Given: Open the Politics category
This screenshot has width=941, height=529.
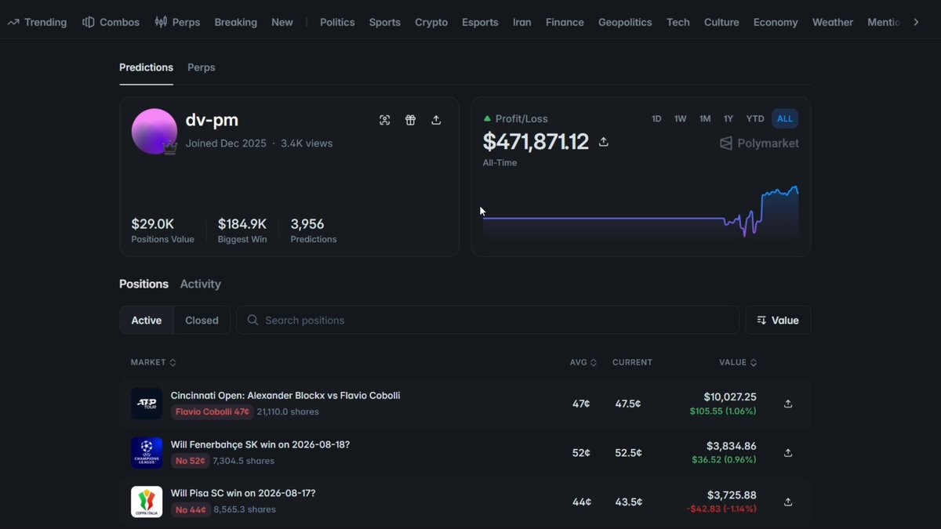Looking at the screenshot, I should click(337, 22).
